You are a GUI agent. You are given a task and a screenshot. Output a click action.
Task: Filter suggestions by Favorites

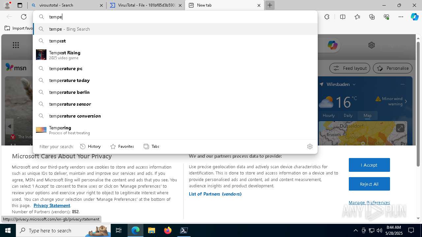point(122,146)
